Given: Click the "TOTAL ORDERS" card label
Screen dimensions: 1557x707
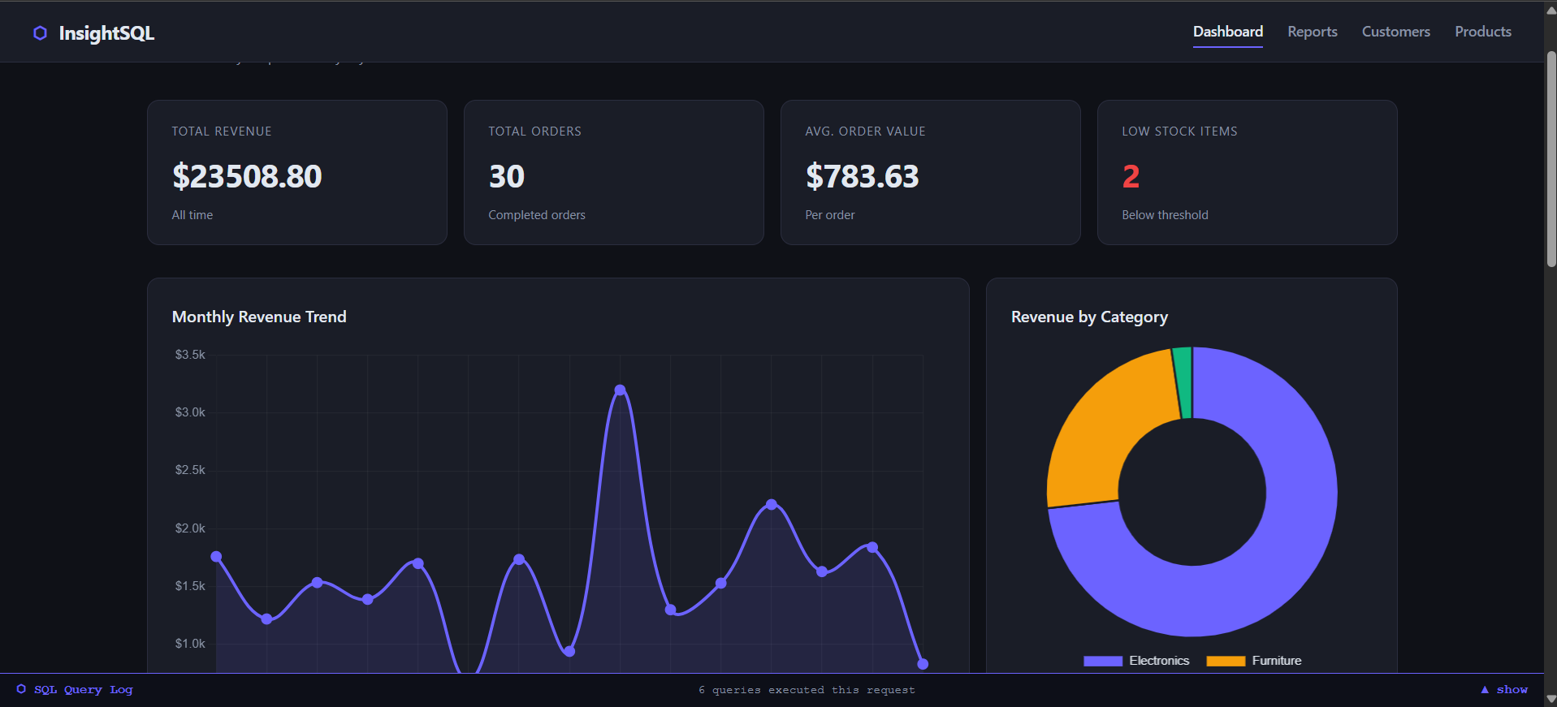Looking at the screenshot, I should (x=535, y=131).
